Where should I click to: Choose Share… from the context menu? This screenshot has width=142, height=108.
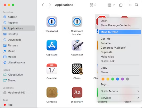120,72
